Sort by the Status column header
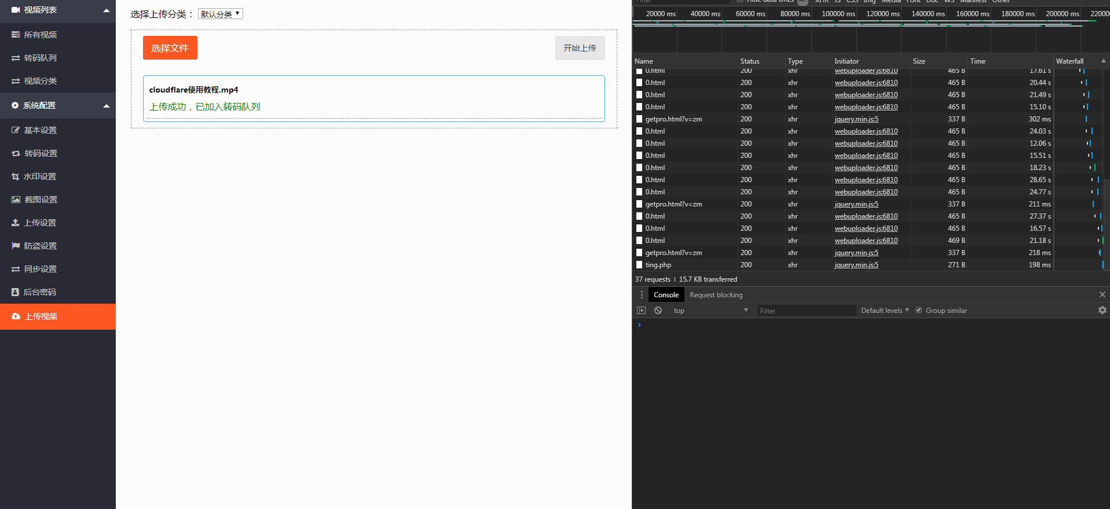This screenshot has width=1110, height=509. point(761,61)
